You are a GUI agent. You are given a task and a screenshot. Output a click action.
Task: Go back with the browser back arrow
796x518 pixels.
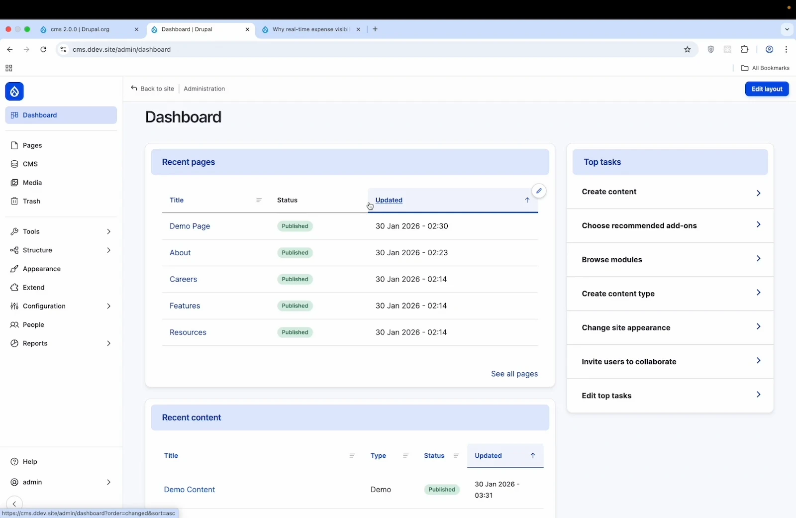point(10,49)
